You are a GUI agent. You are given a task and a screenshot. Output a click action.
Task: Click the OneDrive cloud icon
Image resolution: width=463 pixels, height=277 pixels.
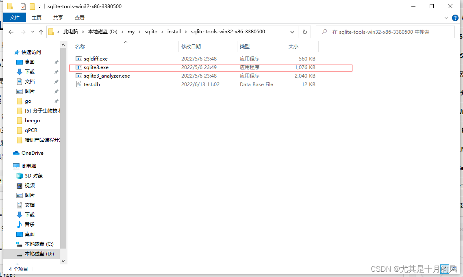point(16,153)
